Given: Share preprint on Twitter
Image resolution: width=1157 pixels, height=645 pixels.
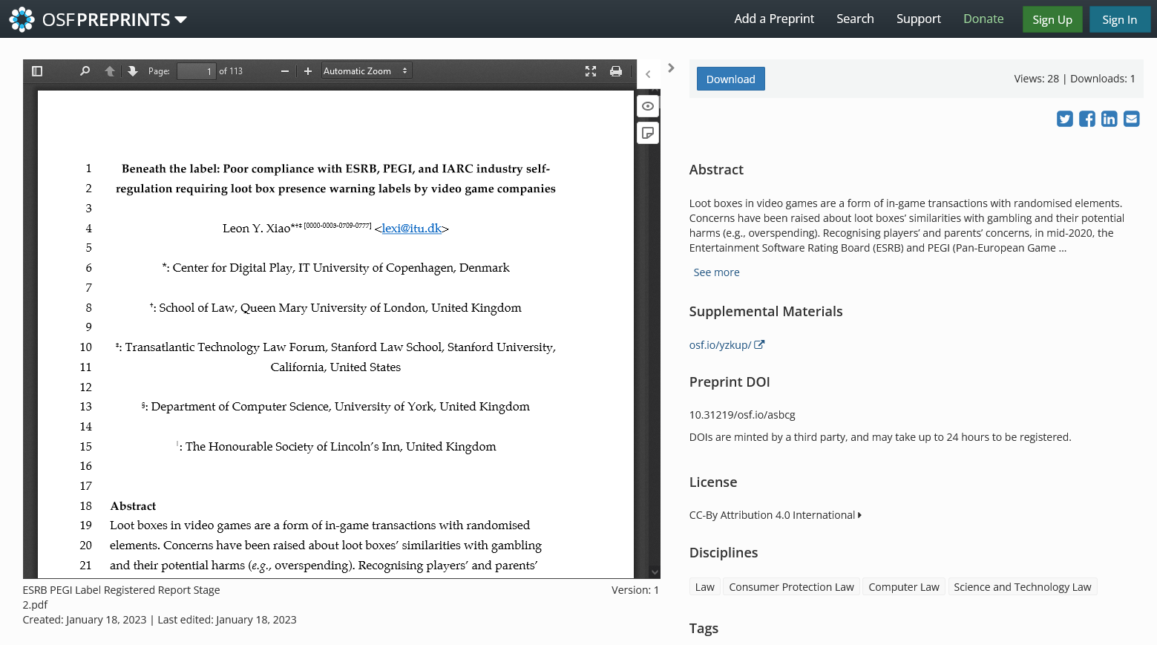Looking at the screenshot, I should click(1065, 119).
